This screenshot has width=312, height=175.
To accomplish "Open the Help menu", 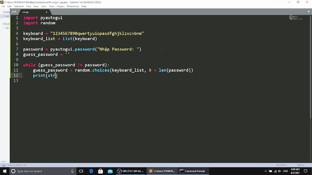I will 84,6.
